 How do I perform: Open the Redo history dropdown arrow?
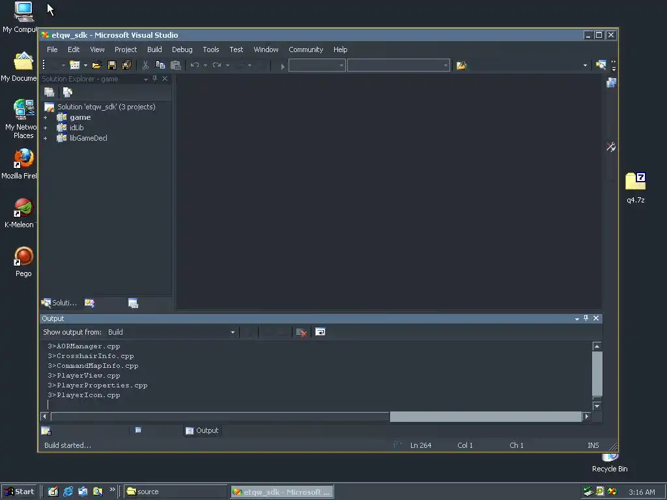coord(227,66)
